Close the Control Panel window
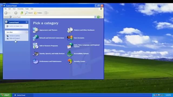Image resolution: width=173 pixels, height=97 pixels. pyautogui.click(x=102, y=6)
